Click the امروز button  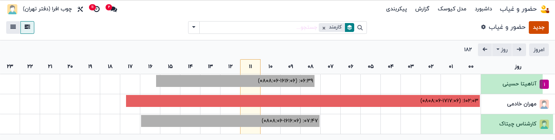point(539,50)
